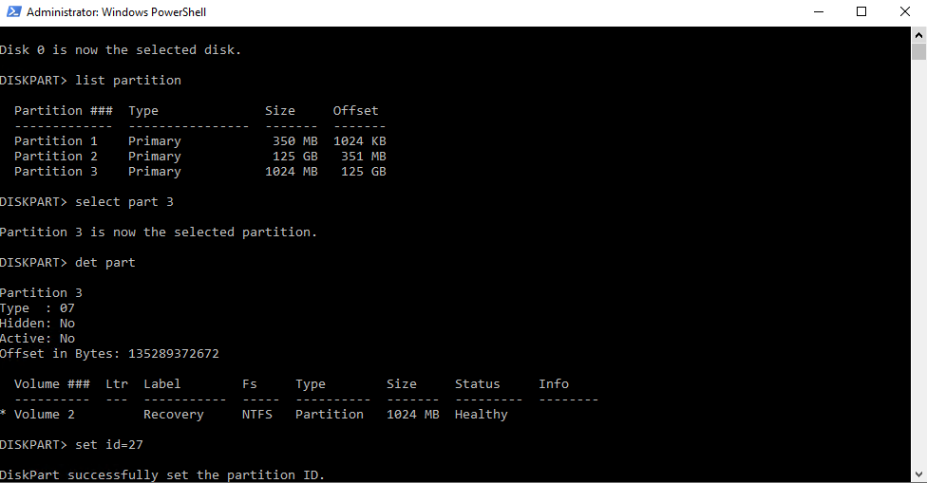Screen dimensions: 927x483
Task: Maximize the PowerShell window
Action: (861, 11)
